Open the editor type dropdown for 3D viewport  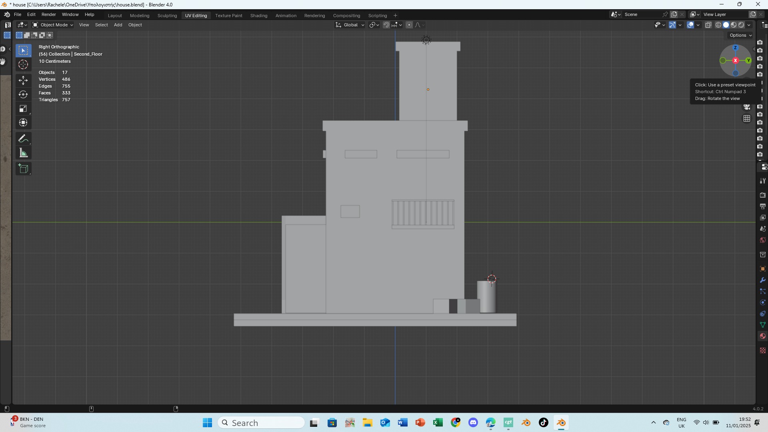(x=22, y=25)
